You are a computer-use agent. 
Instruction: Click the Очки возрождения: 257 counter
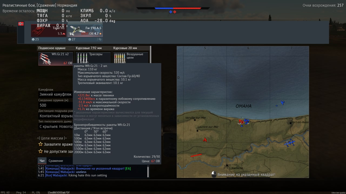[x=323, y=5]
